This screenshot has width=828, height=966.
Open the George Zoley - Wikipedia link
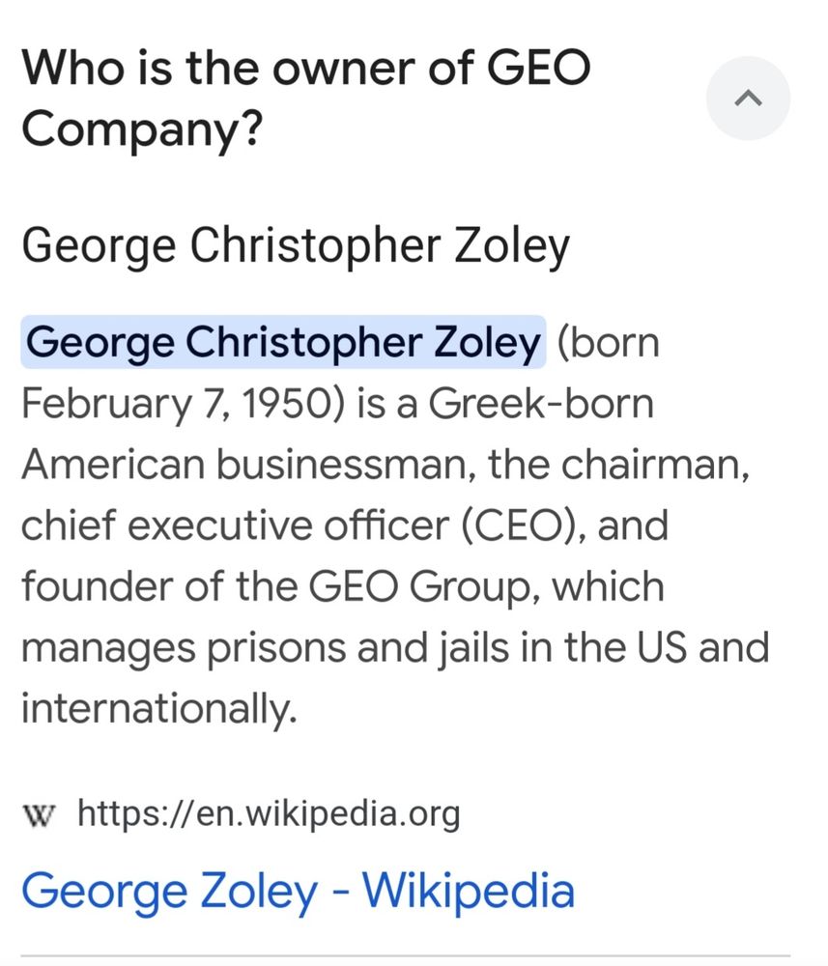pos(298,890)
